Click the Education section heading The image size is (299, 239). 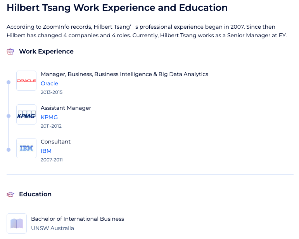(35, 194)
